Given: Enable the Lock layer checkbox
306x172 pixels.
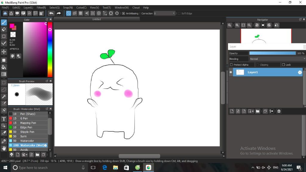Looking at the screenshot, I should click(x=283, y=65).
